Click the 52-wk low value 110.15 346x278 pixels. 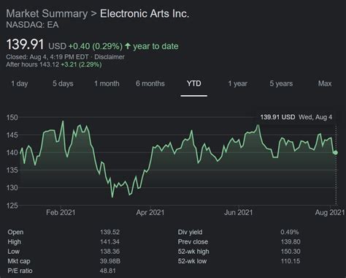tap(291, 261)
